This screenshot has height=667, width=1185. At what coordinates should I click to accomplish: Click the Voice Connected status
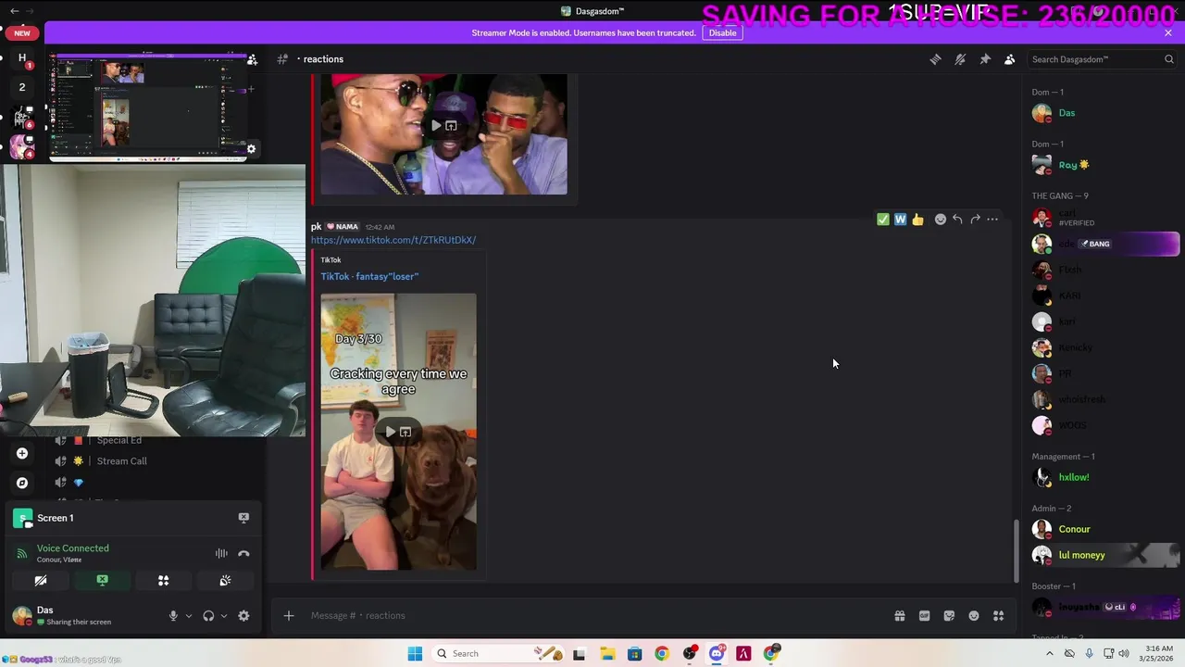[x=72, y=548]
